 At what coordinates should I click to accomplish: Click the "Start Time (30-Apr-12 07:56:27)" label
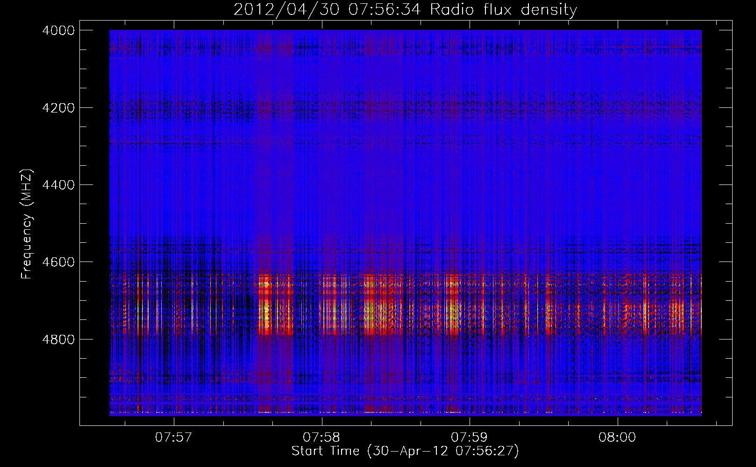405,451
